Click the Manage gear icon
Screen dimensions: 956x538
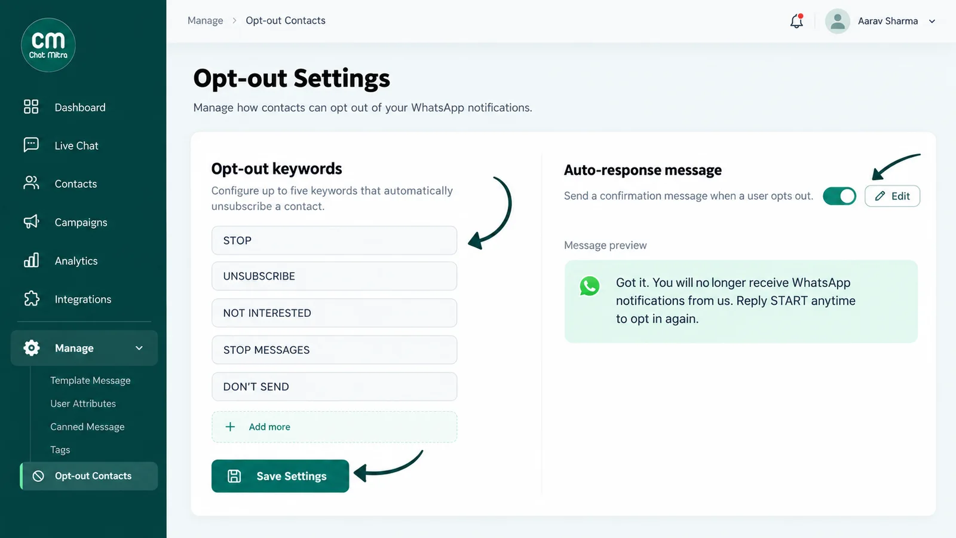tap(32, 348)
